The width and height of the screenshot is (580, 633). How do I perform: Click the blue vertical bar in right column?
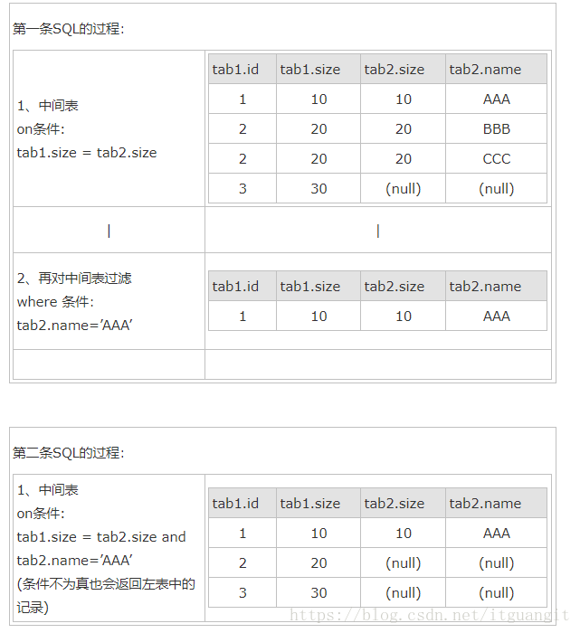click(x=377, y=231)
